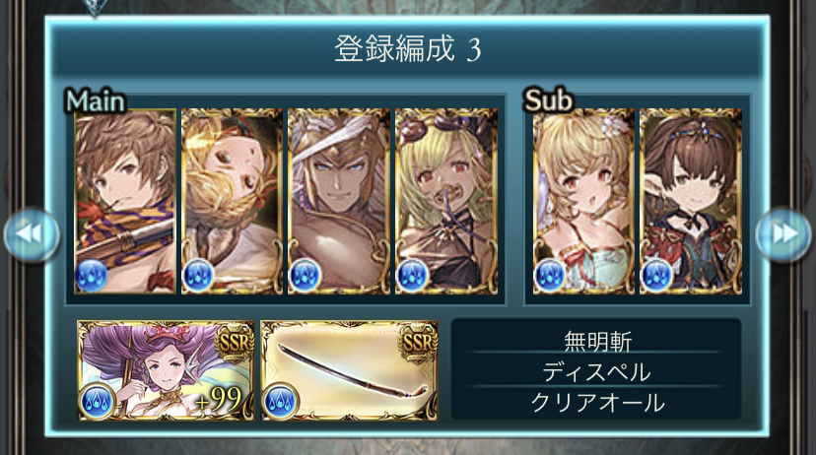The width and height of the screenshot is (816, 455).
Task: Click SSR badge on the summon card
Action: (235, 342)
